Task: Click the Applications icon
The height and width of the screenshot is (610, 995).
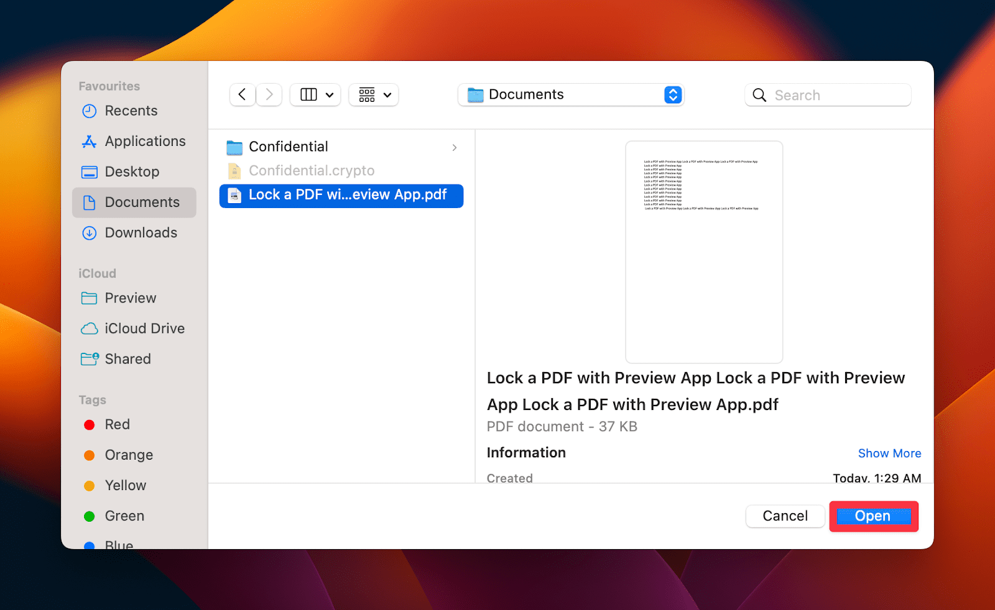Action: [90, 142]
